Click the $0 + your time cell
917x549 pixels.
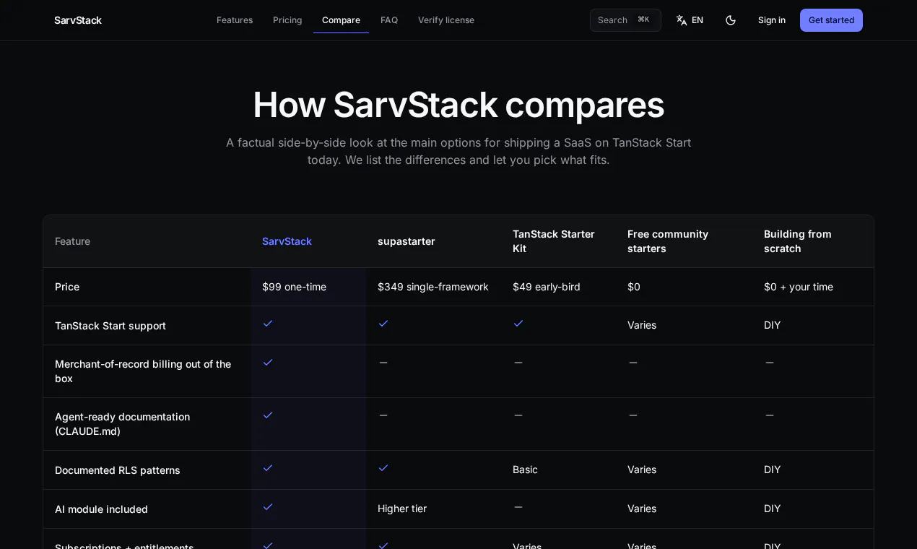point(799,287)
